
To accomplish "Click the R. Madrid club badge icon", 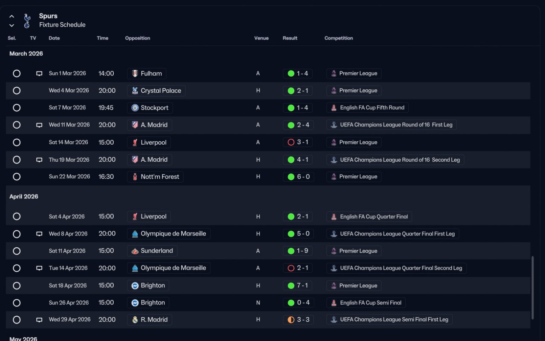I will [x=135, y=320].
